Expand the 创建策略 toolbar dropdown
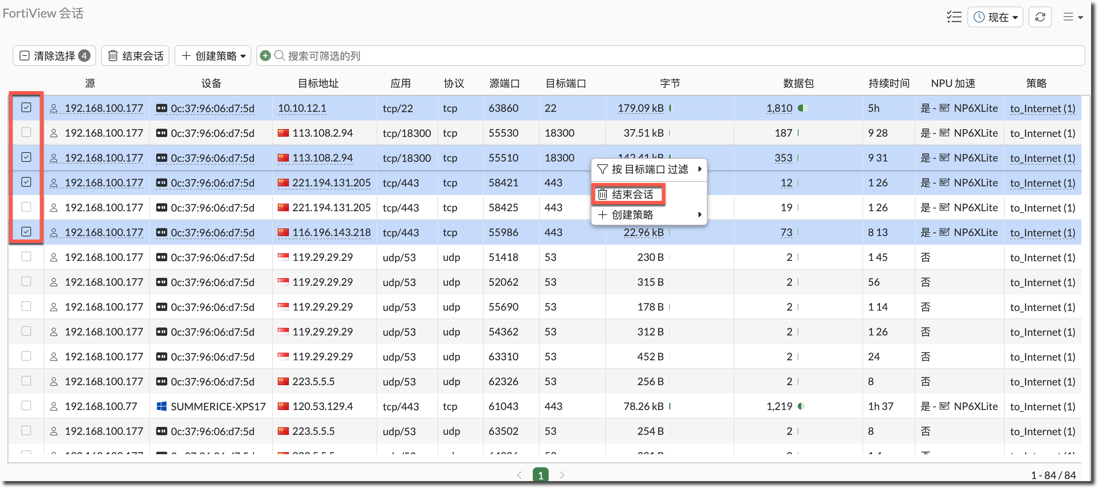1098x488 pixels. point(213,56)
